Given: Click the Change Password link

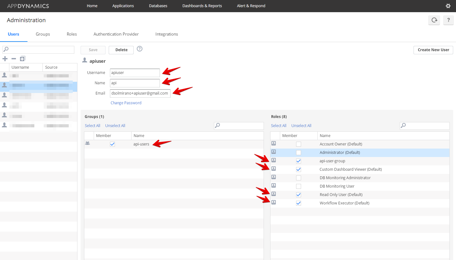Looking at the screenshot, I should point(126,103).
